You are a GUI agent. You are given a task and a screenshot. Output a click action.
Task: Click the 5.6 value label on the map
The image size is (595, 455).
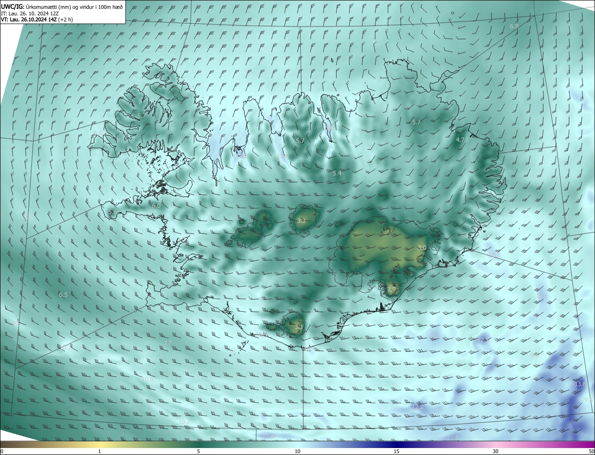112,212
